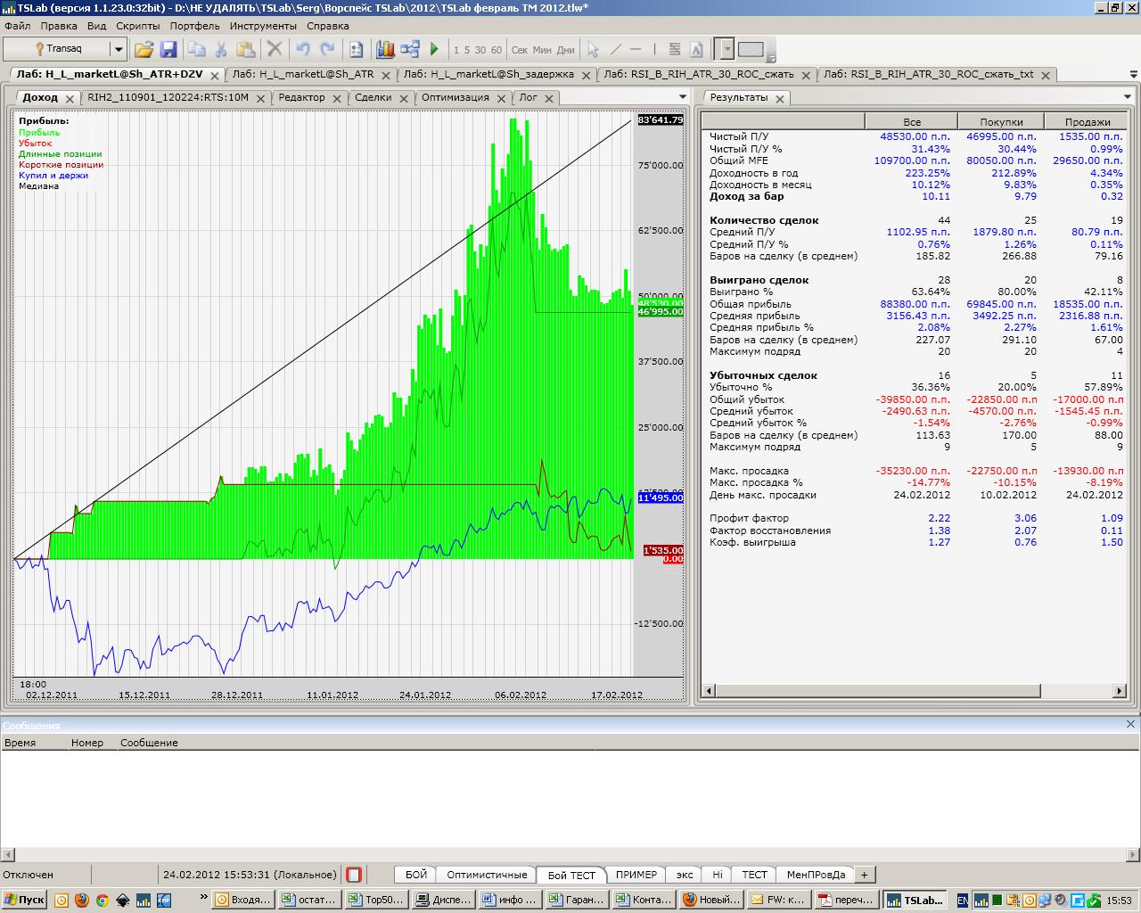Toggle the Мин timeframe button
This screenshot has width=1141, height=913.
(542, 50)
